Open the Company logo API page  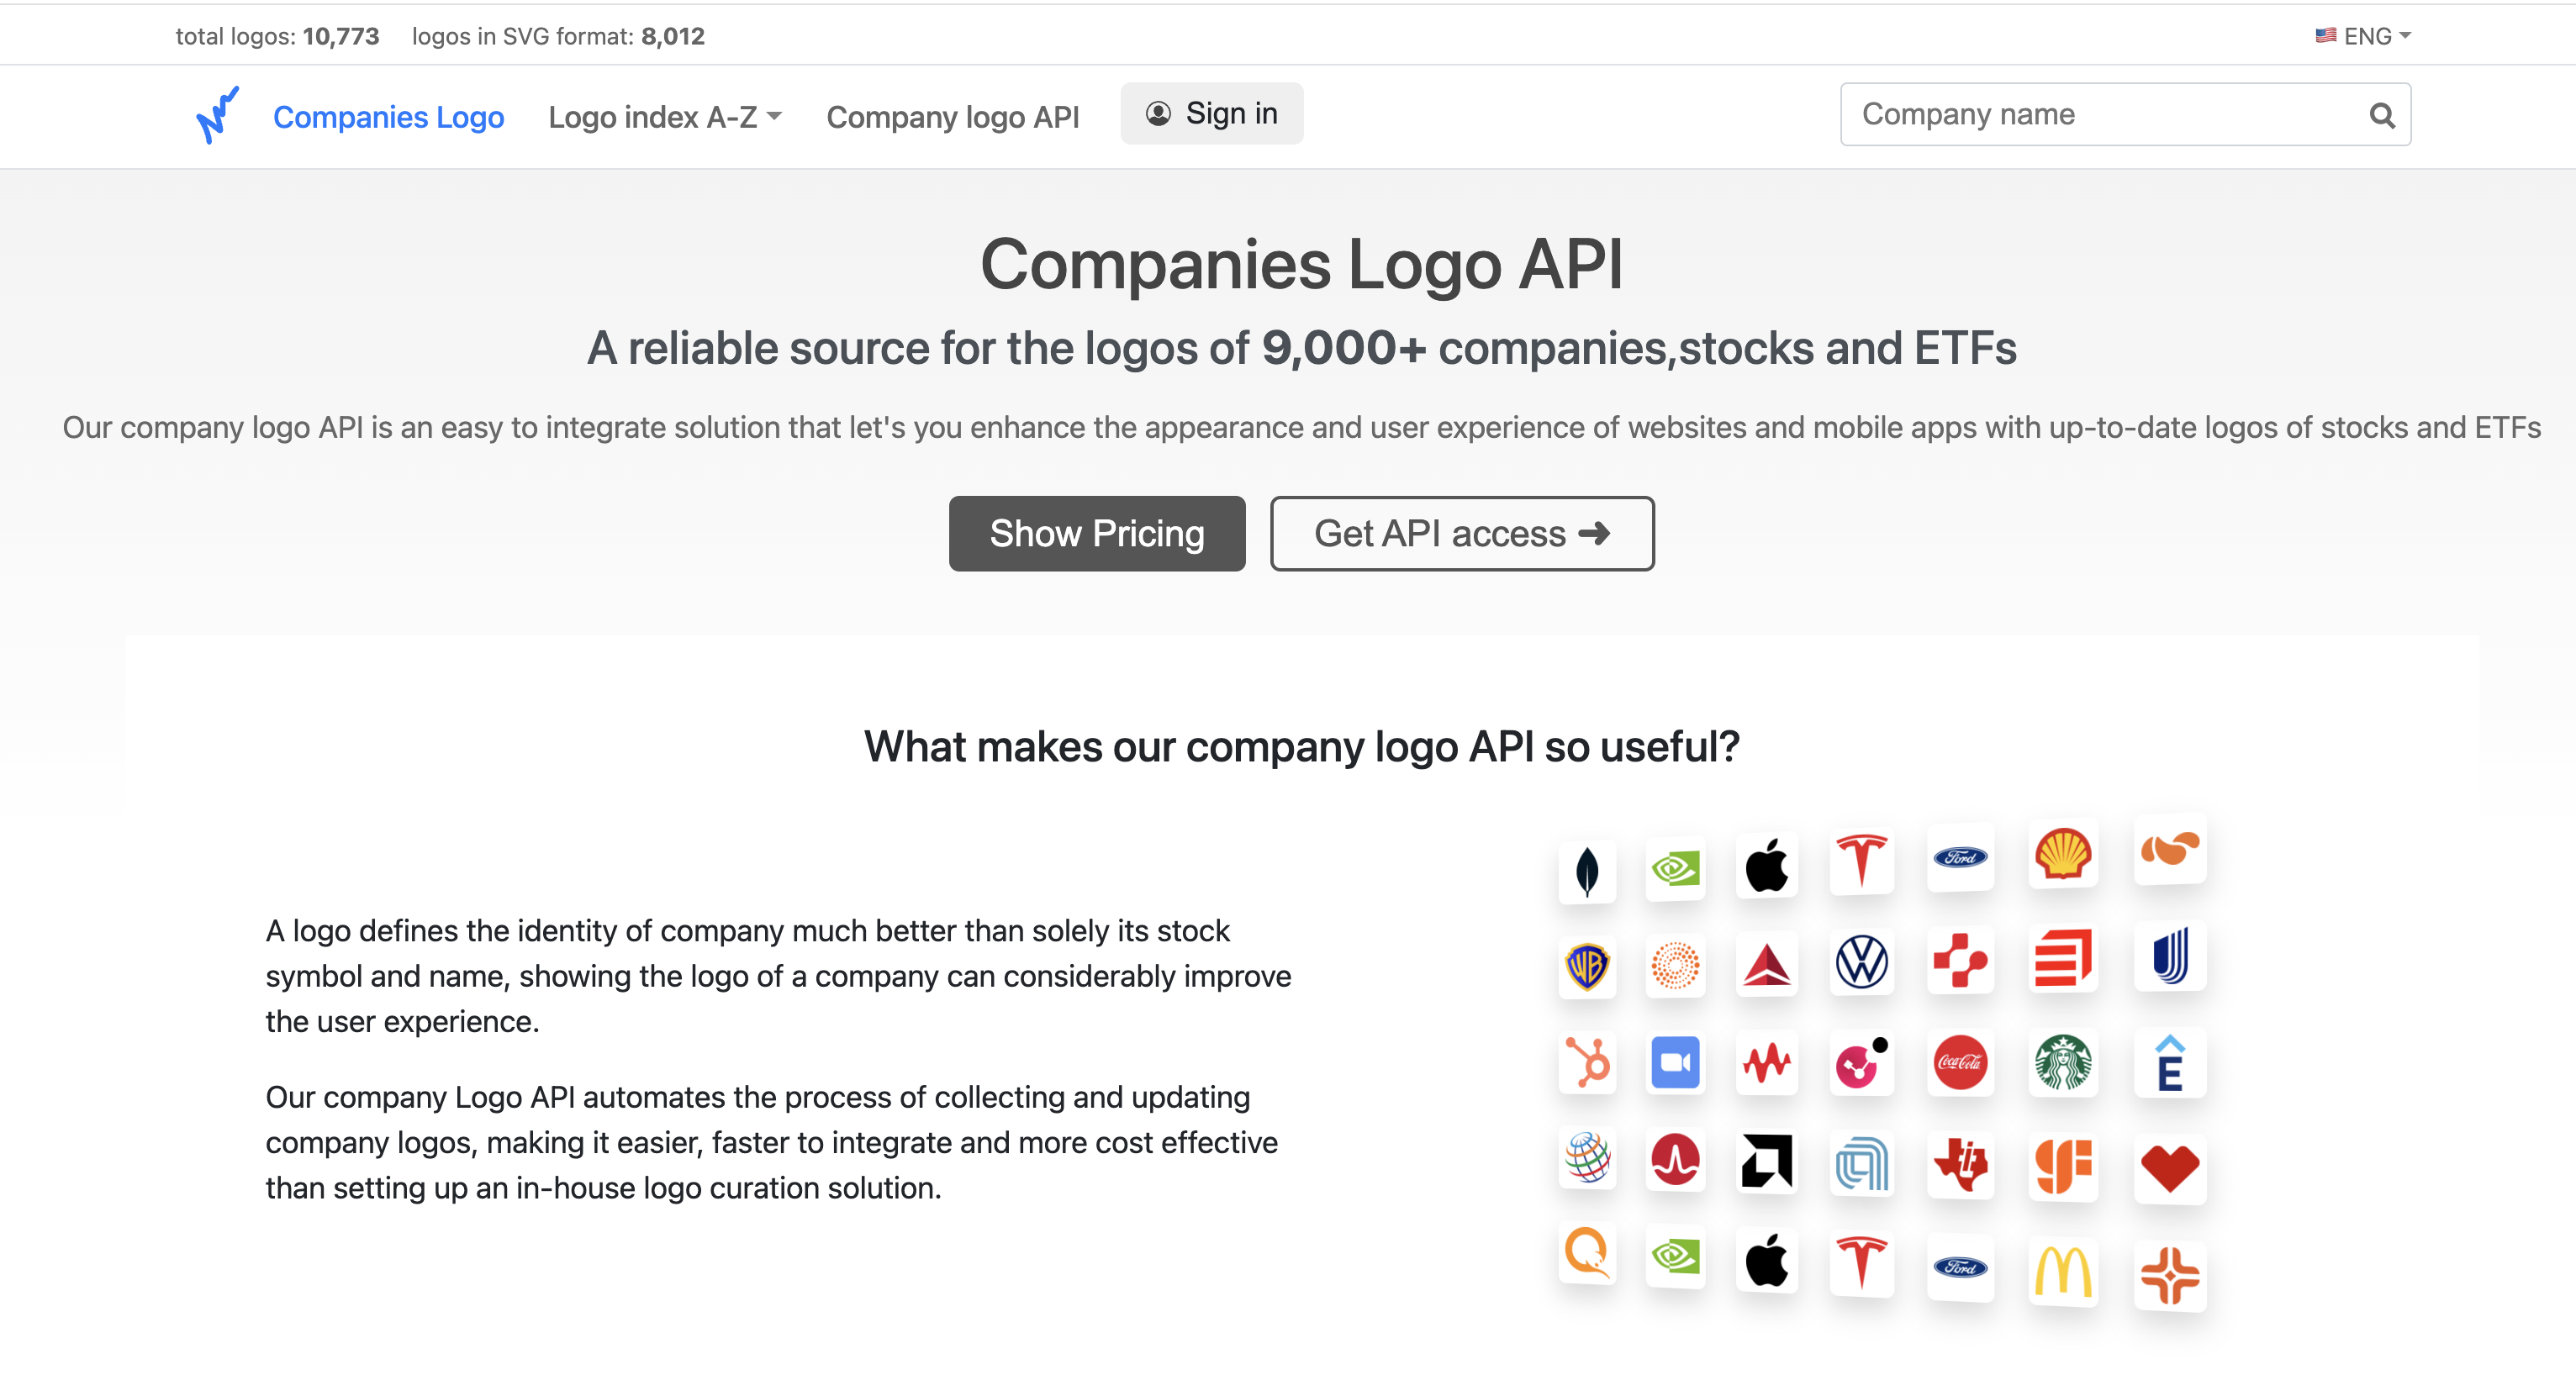click(952, 117)
